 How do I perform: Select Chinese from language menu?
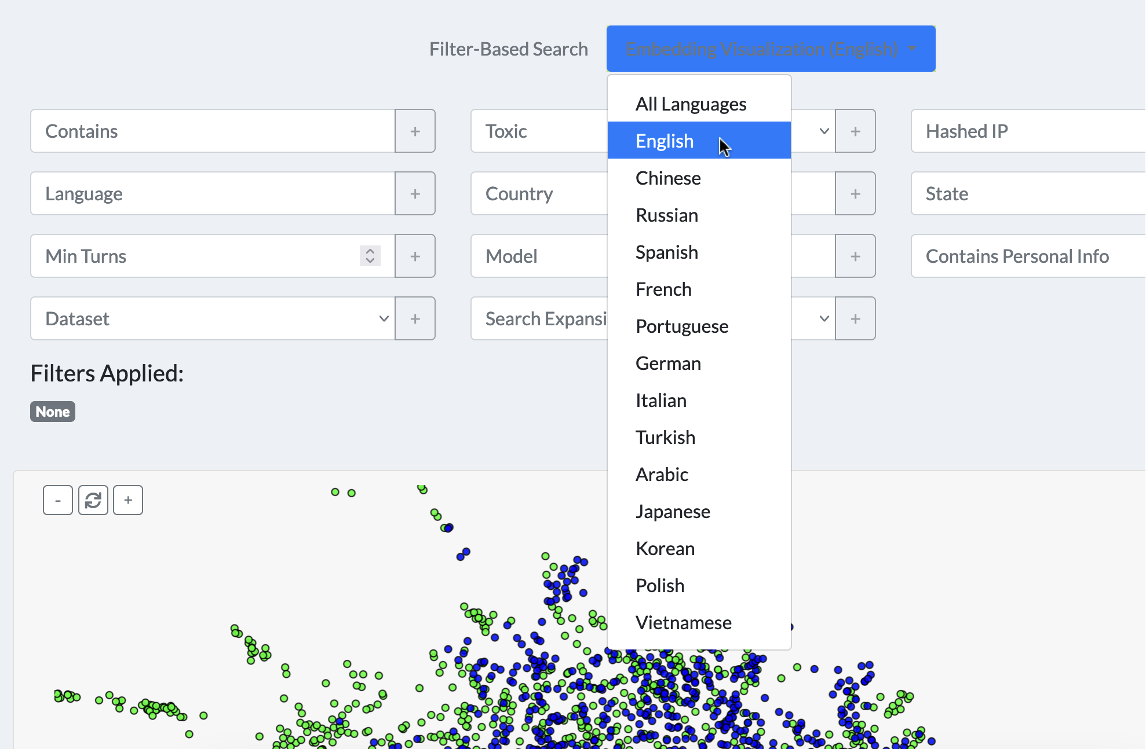[x=668, y=178]
